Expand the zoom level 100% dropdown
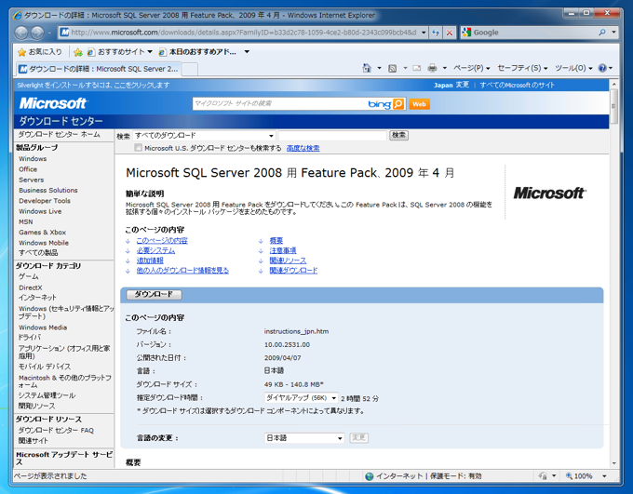This screenshot has width=633, height=494. 604,476
